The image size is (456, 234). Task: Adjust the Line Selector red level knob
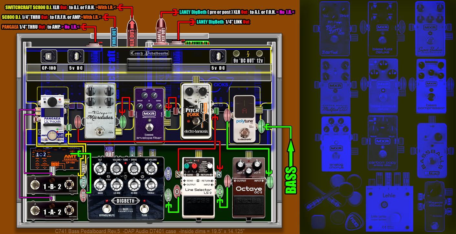click(194, 166)
